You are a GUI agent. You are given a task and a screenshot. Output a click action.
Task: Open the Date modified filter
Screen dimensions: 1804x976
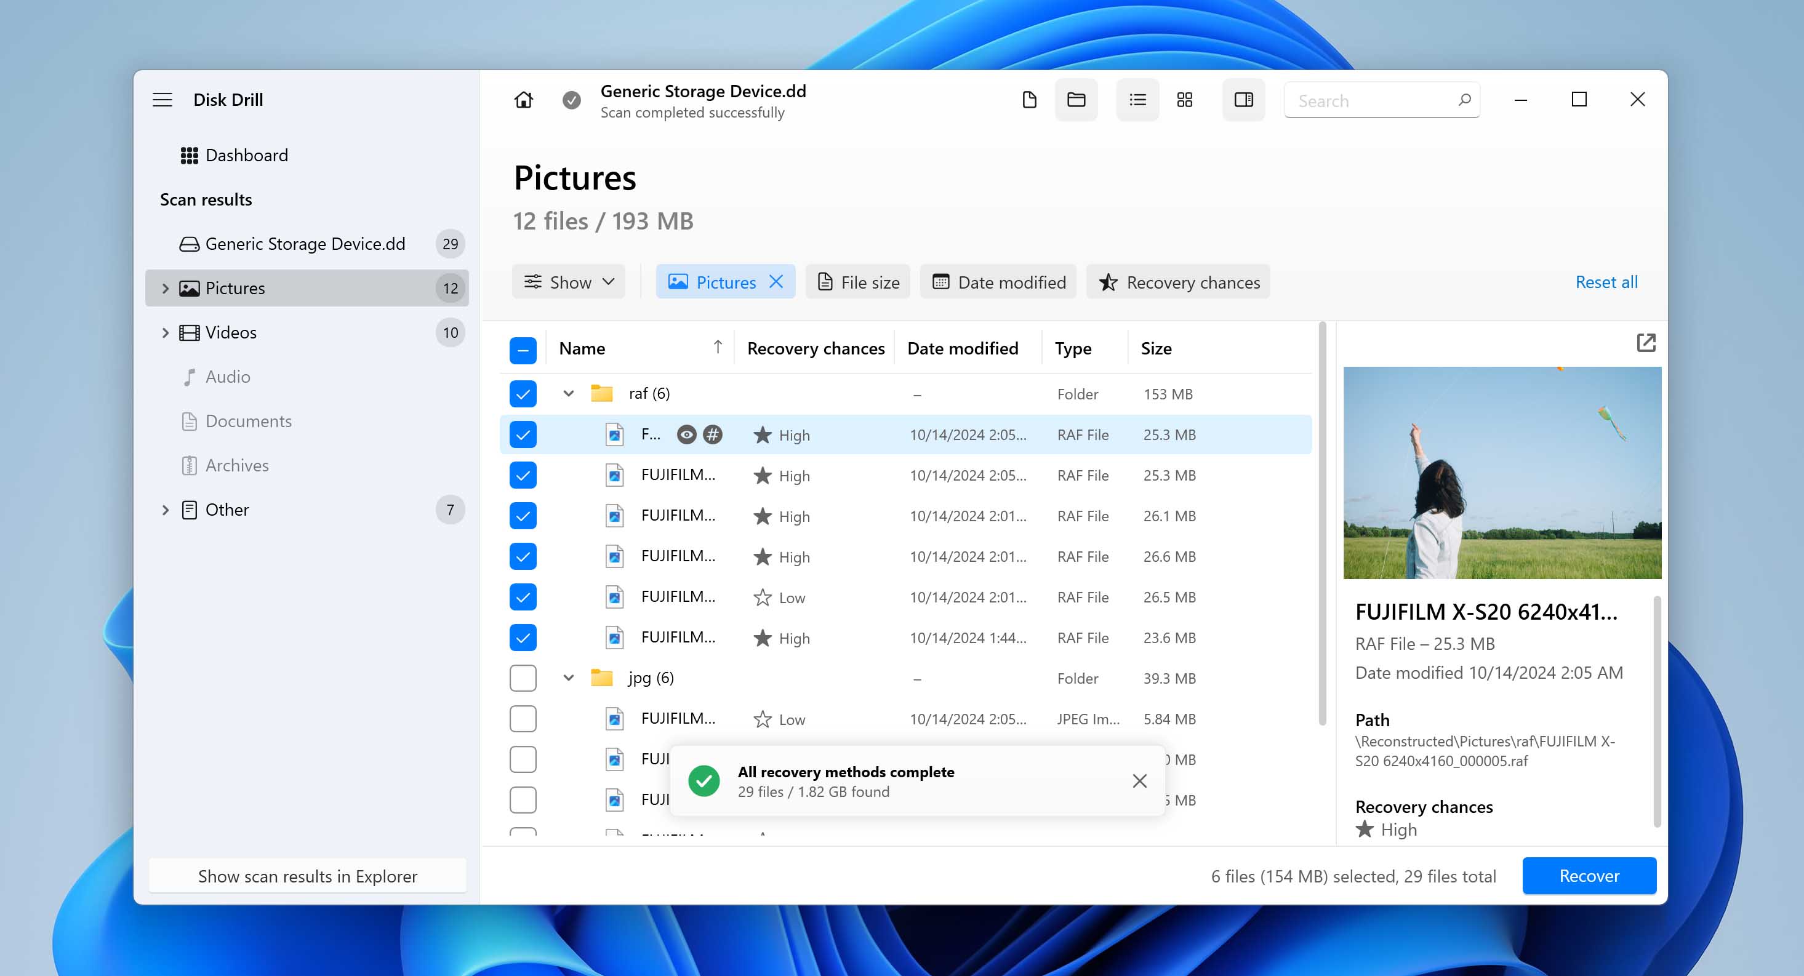[x=998, y=281]
